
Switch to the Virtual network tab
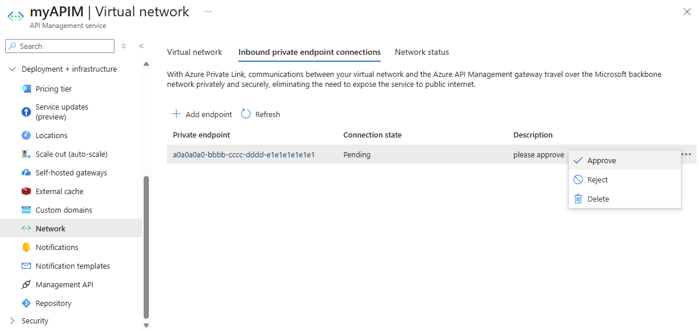click(x=194, y=52)
